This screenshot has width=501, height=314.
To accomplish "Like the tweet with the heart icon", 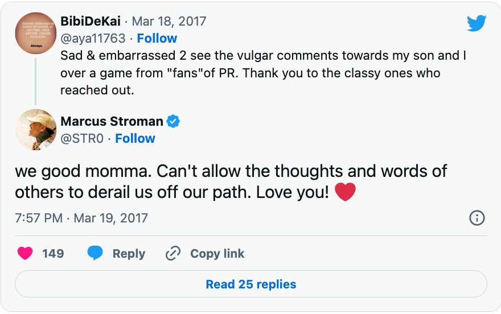I will pos(25,254).
